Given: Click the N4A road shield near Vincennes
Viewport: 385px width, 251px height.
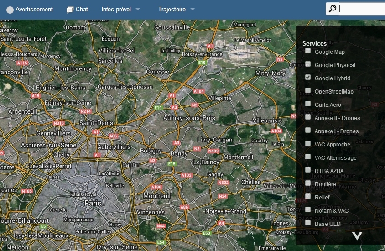Looking at the screenshot, I should [161, 226].
